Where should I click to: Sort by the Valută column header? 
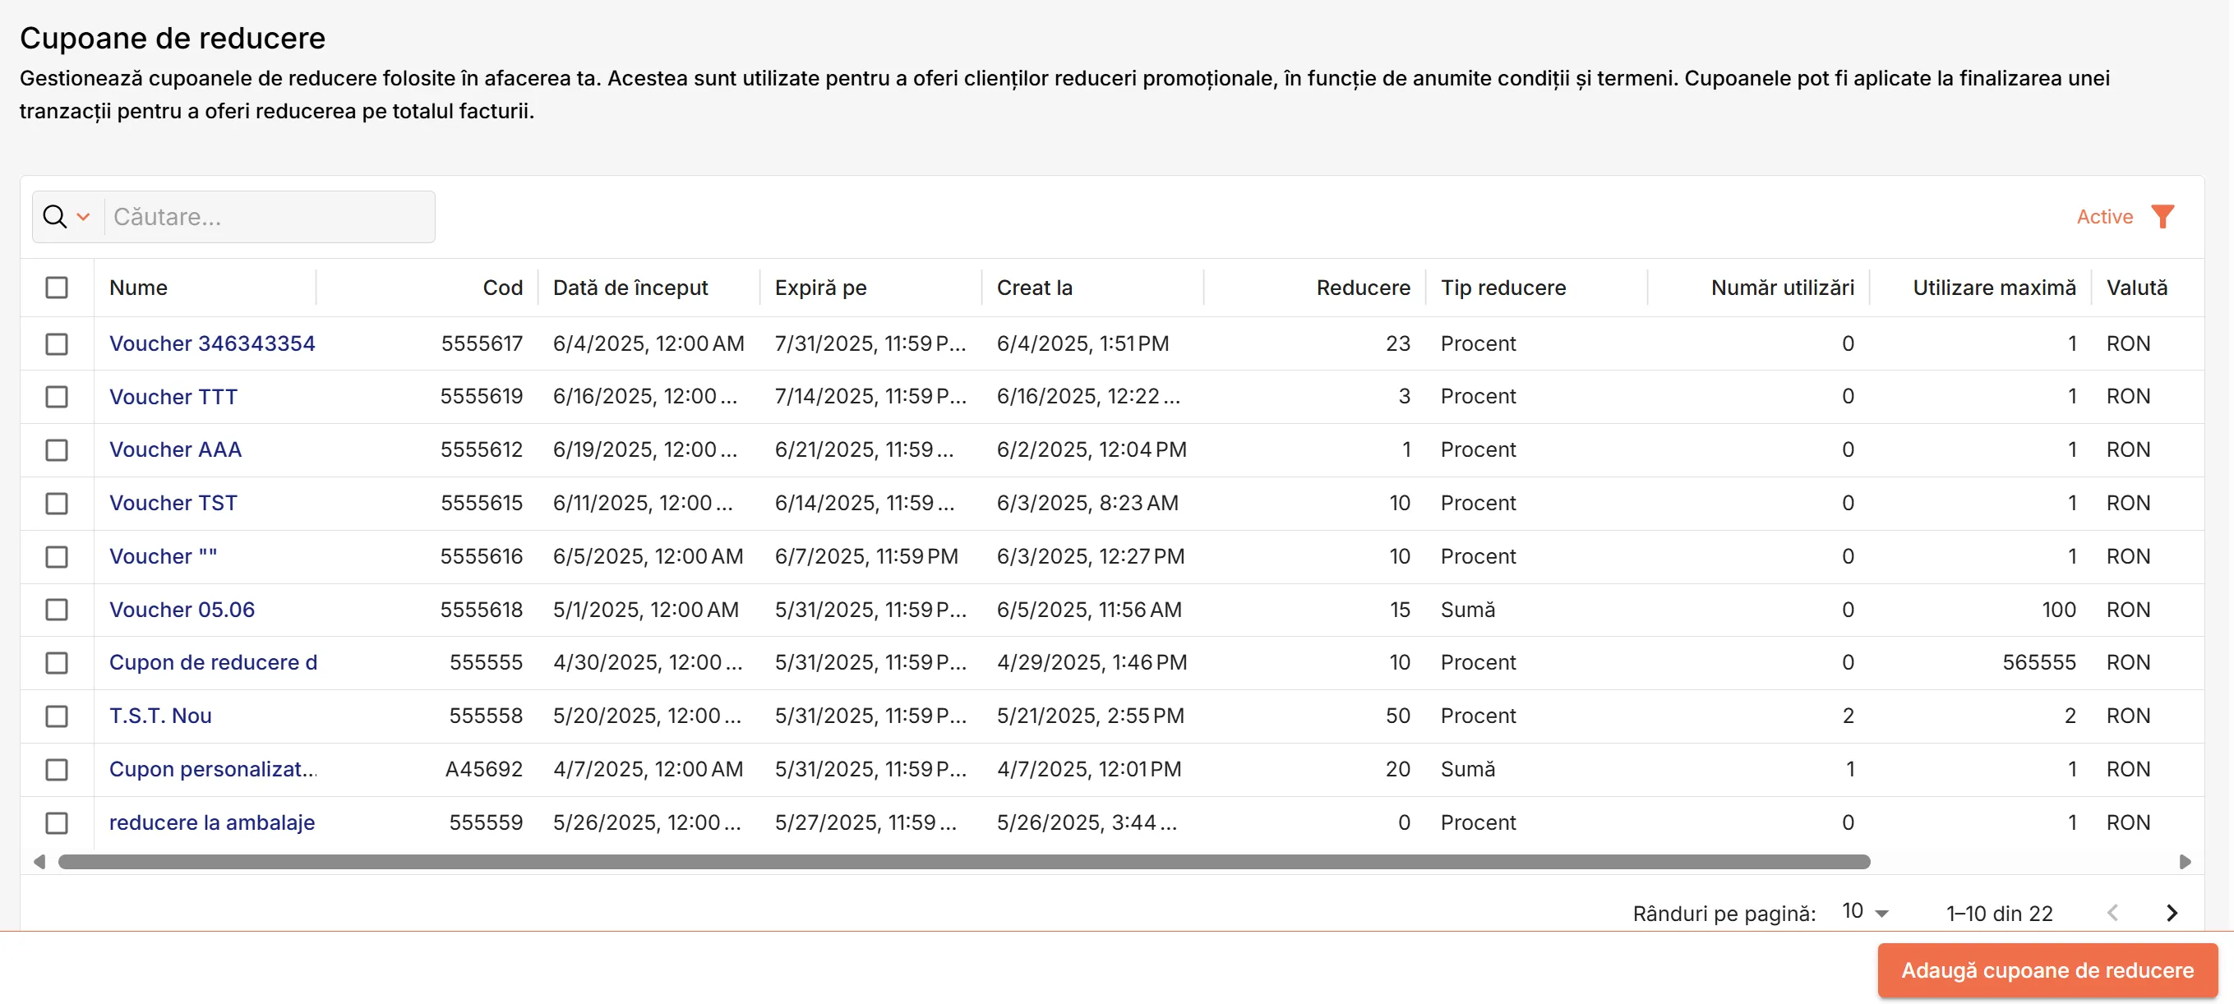(x=2136, y=288)
